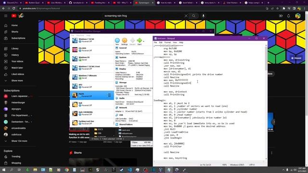308x173 pixels.
Task: Select the MyOS virtual machine
Action: 92,95
